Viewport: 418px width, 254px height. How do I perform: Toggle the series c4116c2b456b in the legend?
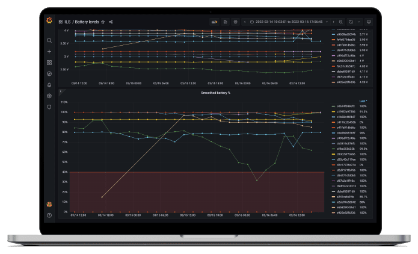coord(346,122)
